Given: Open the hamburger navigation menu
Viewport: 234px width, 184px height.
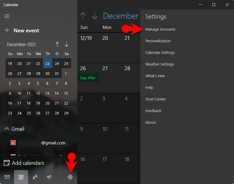Looking at the screenshot, I should (x=7, y=16).
